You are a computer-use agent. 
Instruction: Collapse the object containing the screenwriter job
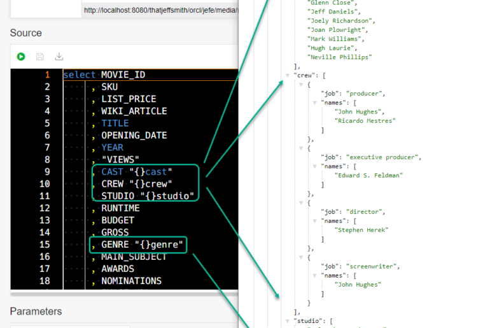pos(301,257)
